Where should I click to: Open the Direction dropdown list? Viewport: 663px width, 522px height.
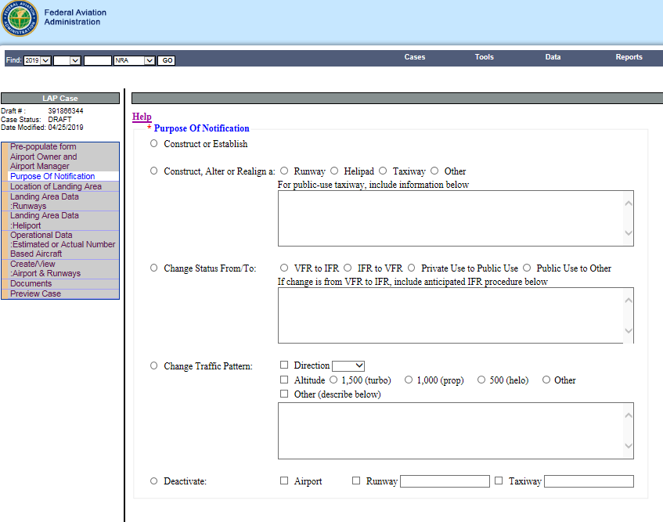[x=348, y=365]
